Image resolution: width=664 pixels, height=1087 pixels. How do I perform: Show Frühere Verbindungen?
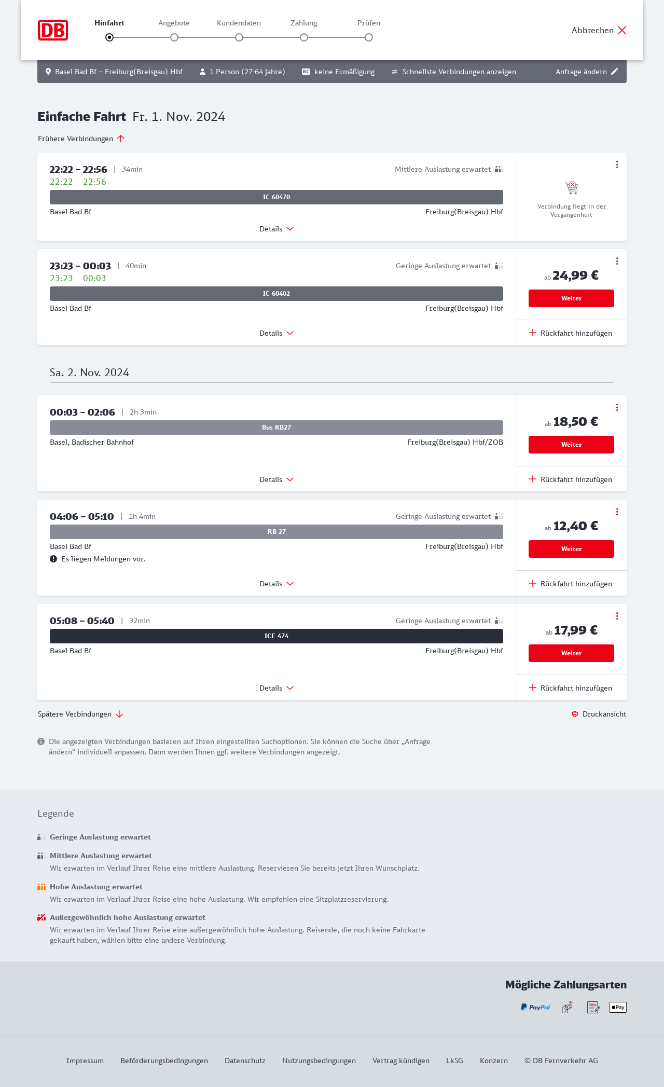pos(81,139)
